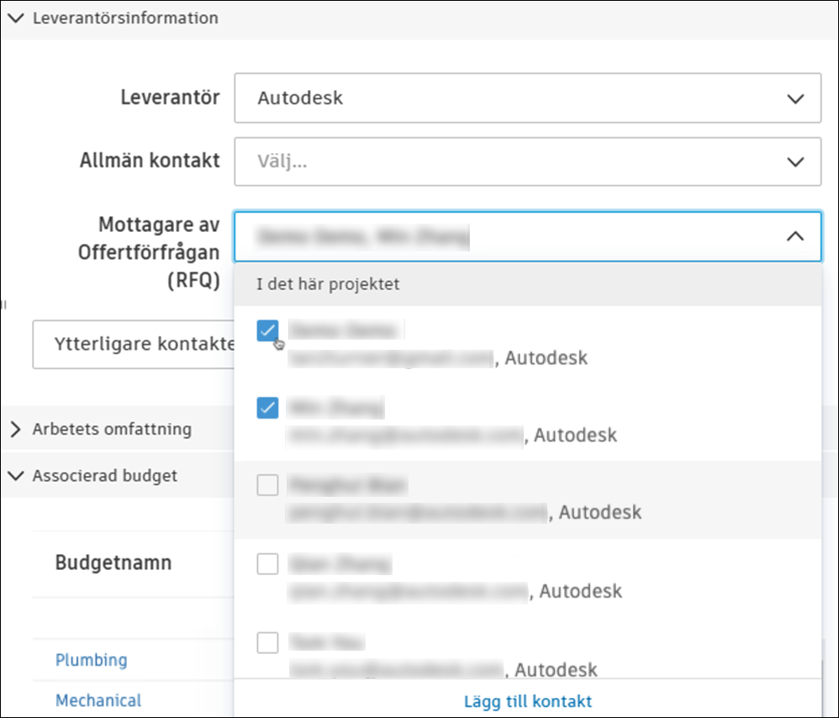This screenshot has height=718, width=839.
Task: Click the Leverantör dropdown chevron icon
Action: pos(794,98)
